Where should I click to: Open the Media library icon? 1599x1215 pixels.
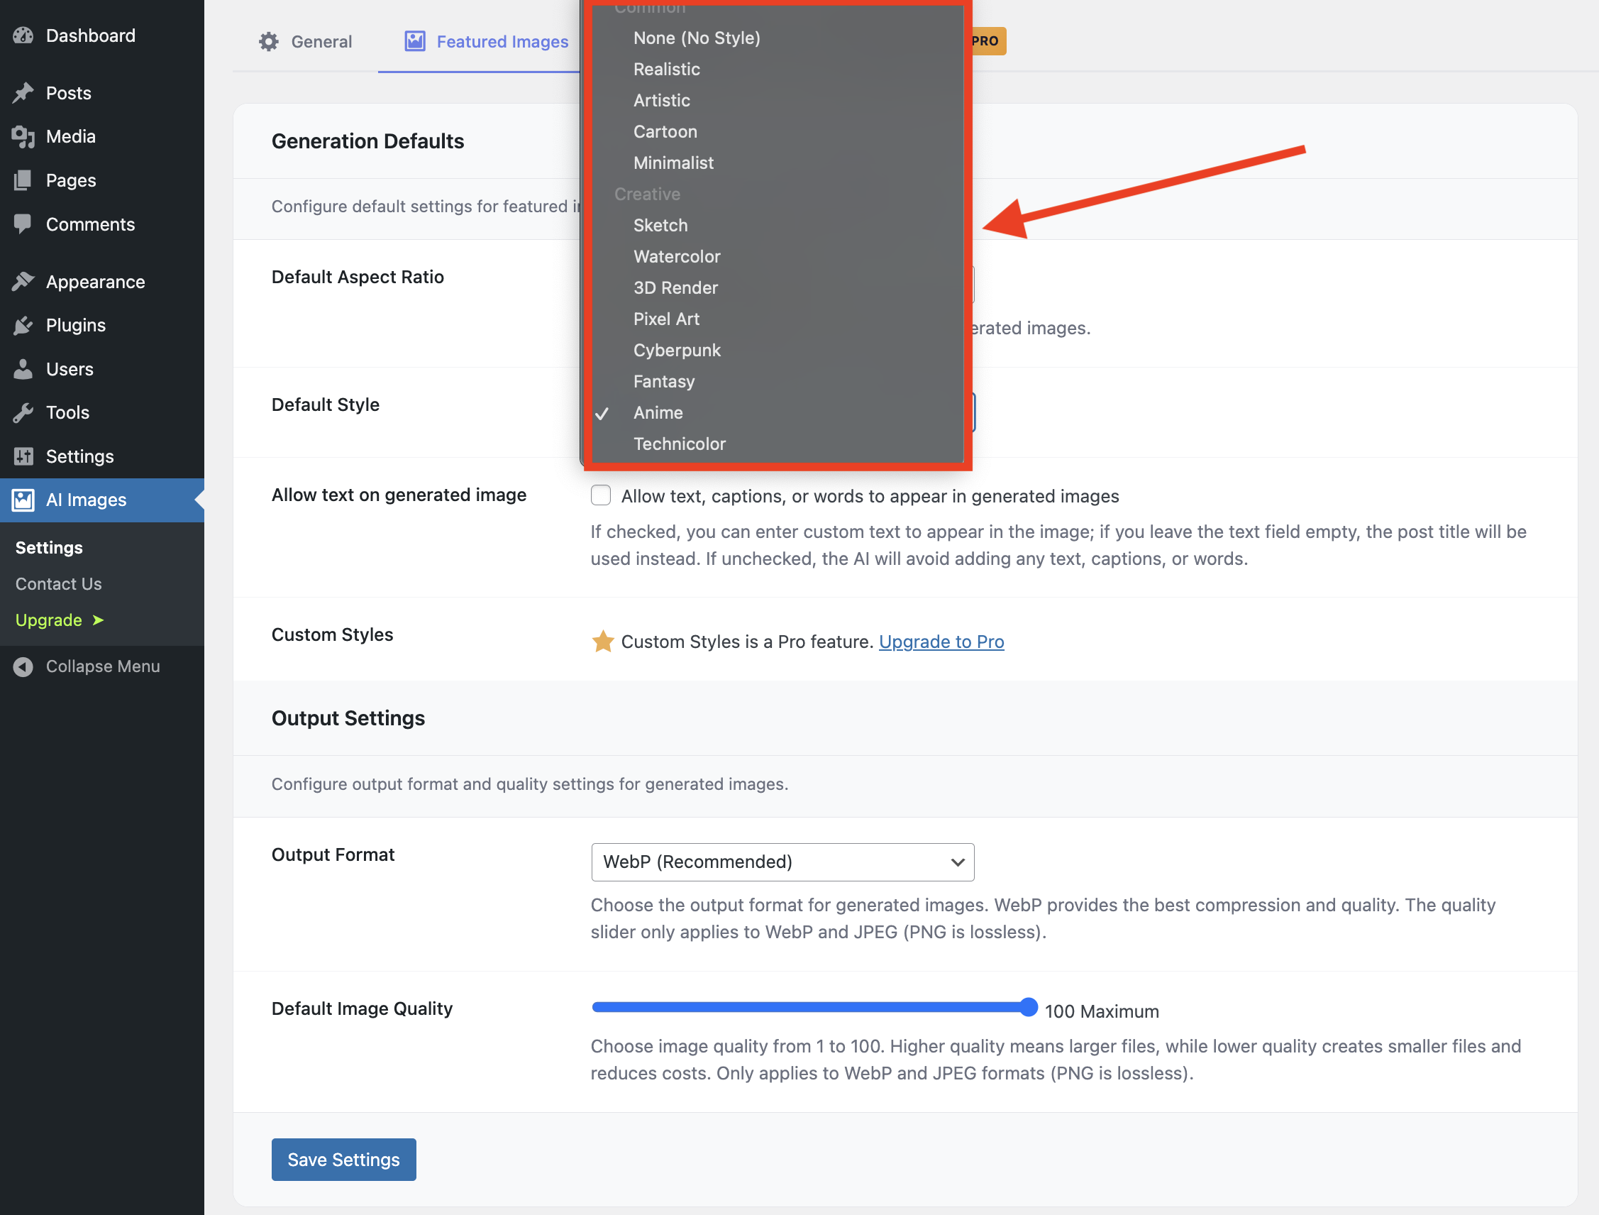coord(23,136)
